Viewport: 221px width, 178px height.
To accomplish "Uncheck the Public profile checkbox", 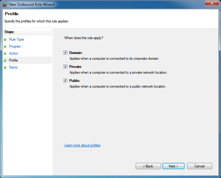I will [x=65, y=81].
